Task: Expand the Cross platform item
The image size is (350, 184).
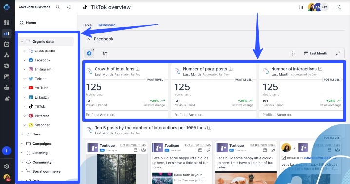Action: pos(24,51)
